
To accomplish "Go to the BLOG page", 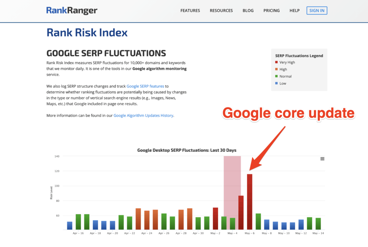I will tap(248, 10).
